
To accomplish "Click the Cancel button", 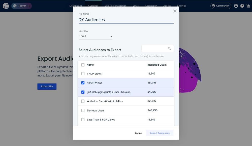I will coord(138,133).
